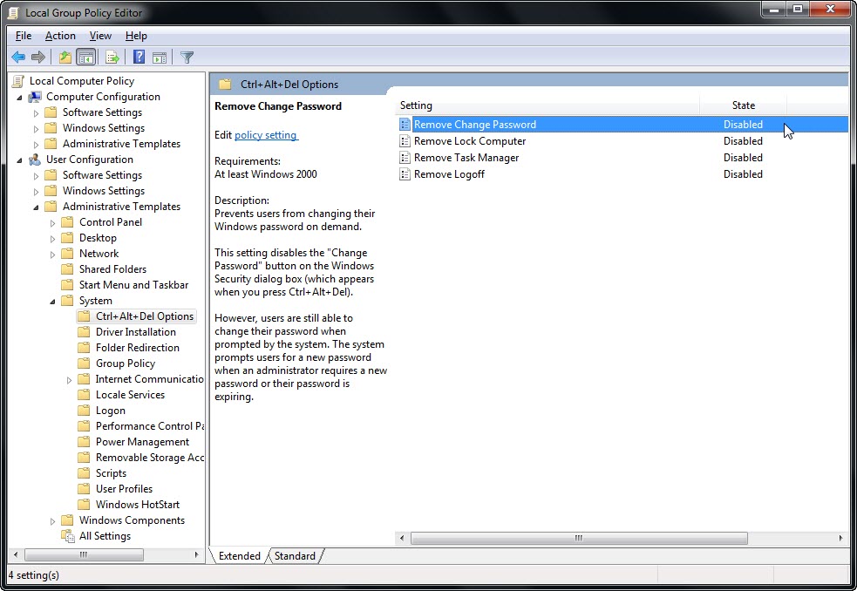The image size is (857, 591).
Task: Click the Export List toolbar icon
Action: point(112,57)
